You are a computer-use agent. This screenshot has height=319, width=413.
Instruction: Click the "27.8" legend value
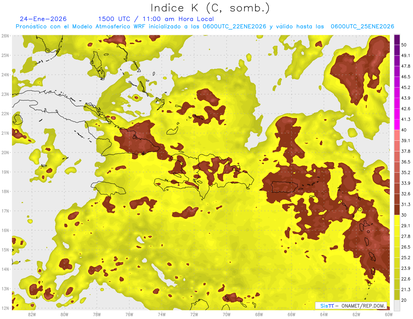406,236
